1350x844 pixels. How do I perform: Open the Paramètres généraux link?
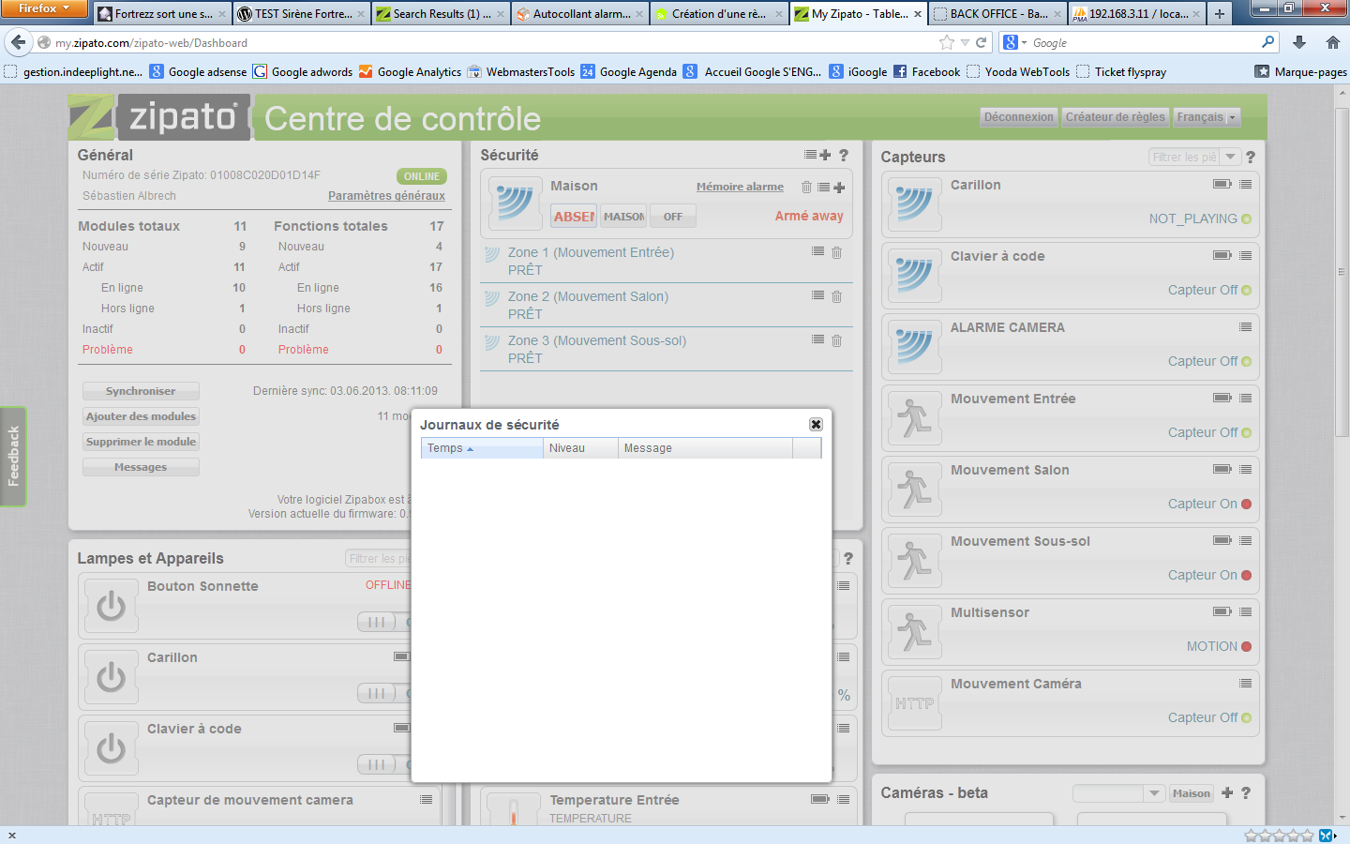pos(386,196)
